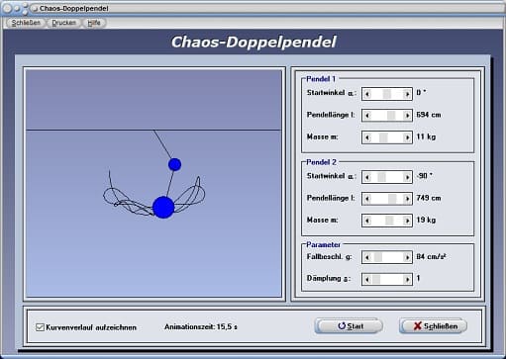Toggle Kurvenverlauf aufzeichnen checkbox

pos(40,327)
